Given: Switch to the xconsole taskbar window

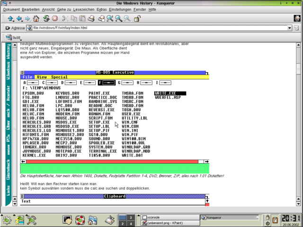Looking at the screenshot, I should [x=170, y=218].
